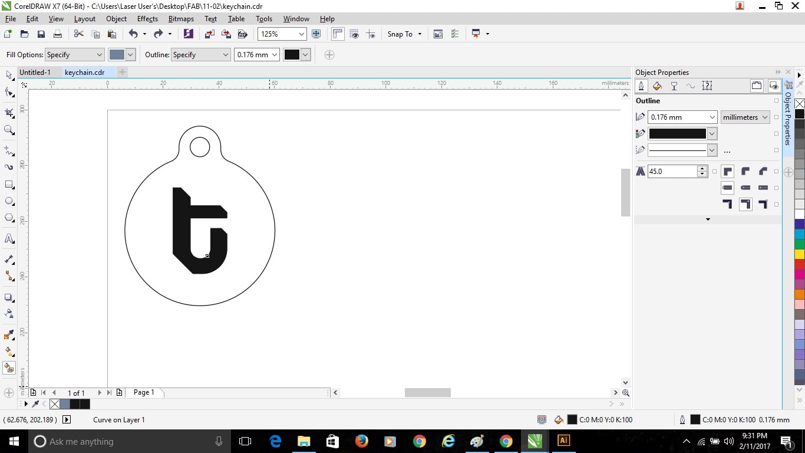Open the Bitmaps menu

181,19
